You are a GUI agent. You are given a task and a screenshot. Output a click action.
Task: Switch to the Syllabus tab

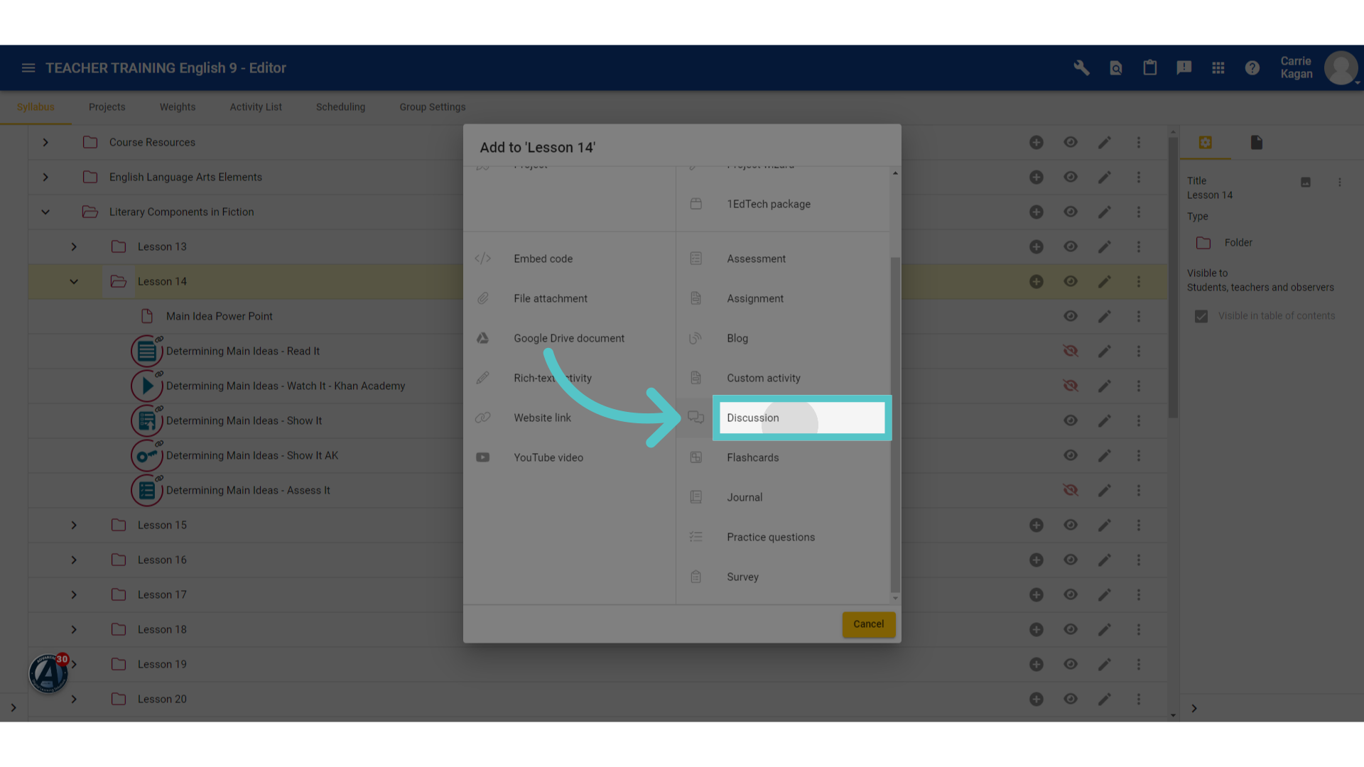tap(36, 107)
